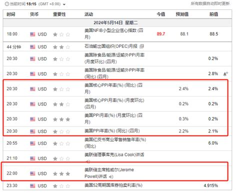
Task: Click the US flag in 美国PPI年率(%) row
Action: [x=32, y=131]
